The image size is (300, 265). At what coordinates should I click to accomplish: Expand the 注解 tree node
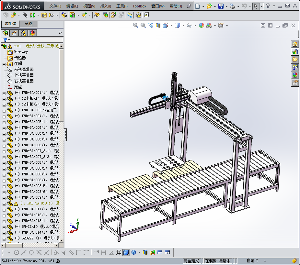pyautogui.click(x=4, y=64)
